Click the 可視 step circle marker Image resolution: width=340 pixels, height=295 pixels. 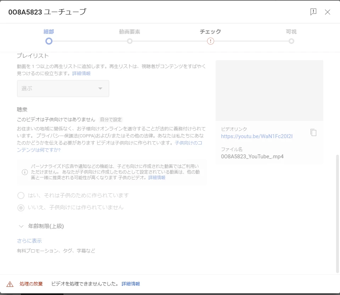[x=291, y=41]
